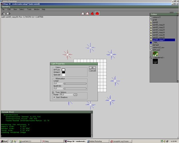This screenshot has height=143, width=179.
Task: Click light bulb icon beside point9_copy13
Action: point(151,30)
